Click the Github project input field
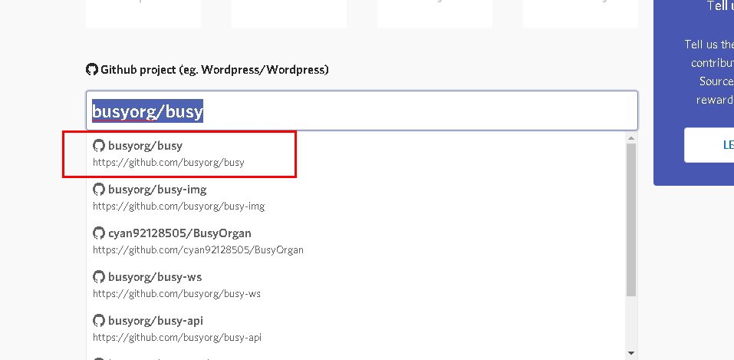The image size is (734, 360). (x=362, y=111)
